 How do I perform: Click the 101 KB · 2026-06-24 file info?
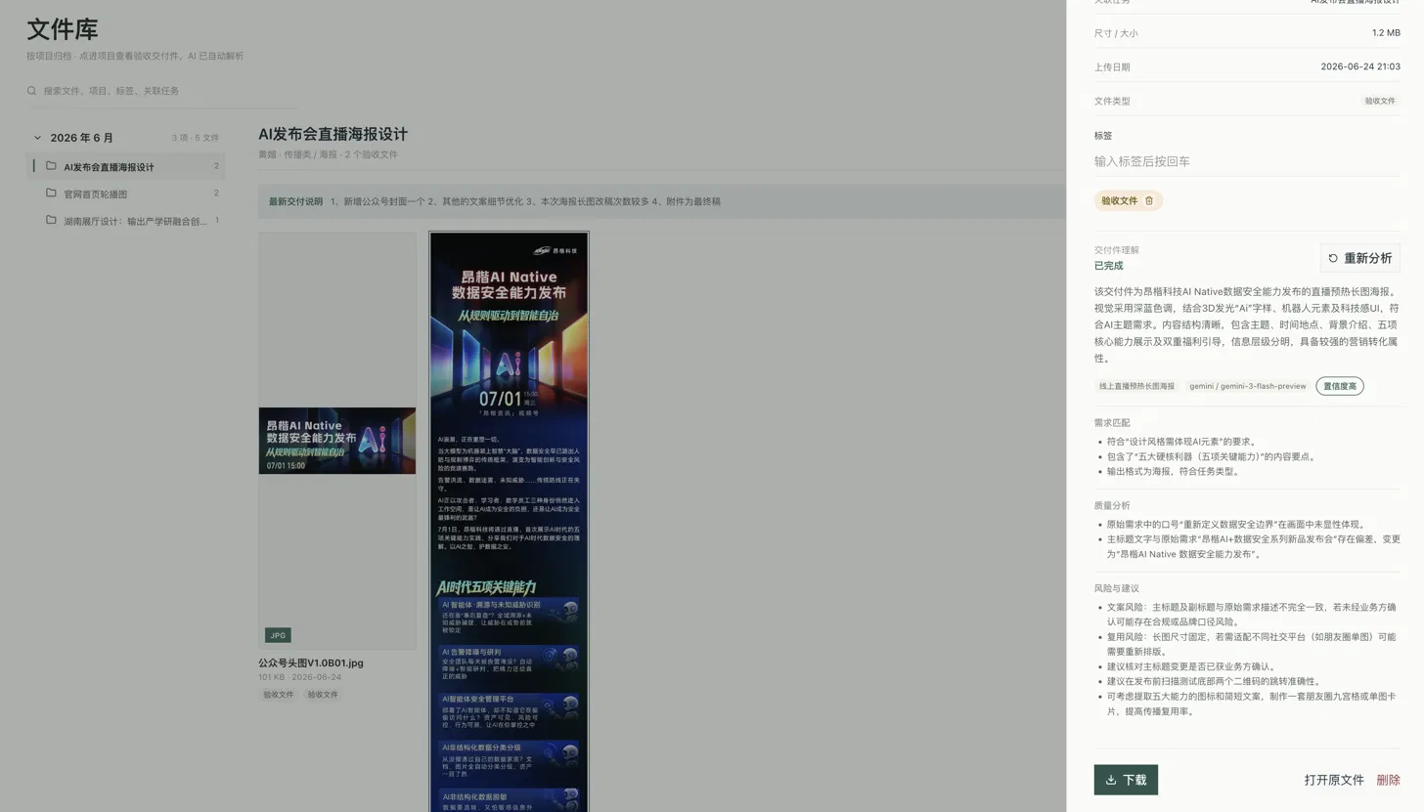pos(299,677)
